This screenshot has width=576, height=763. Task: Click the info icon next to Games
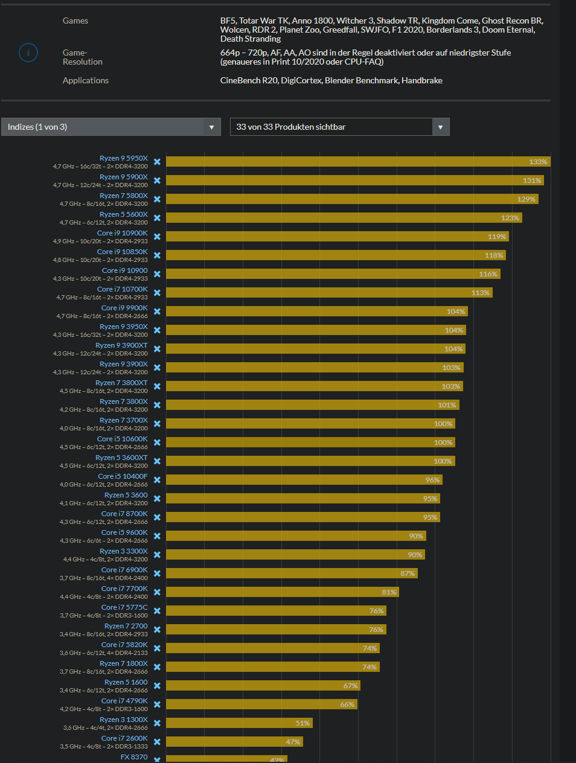(x=28, y=53)
